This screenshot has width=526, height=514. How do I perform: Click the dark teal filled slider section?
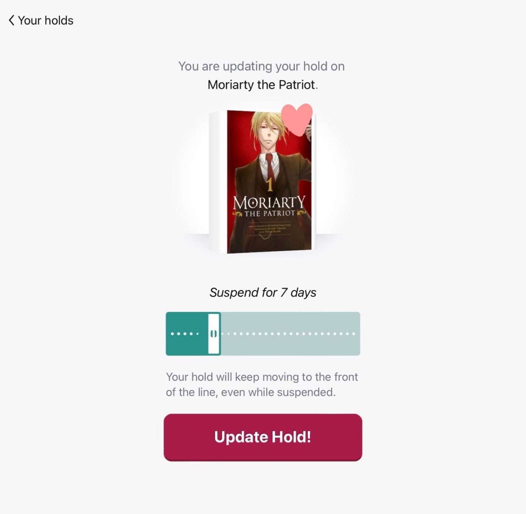click(x=187, y=334)
